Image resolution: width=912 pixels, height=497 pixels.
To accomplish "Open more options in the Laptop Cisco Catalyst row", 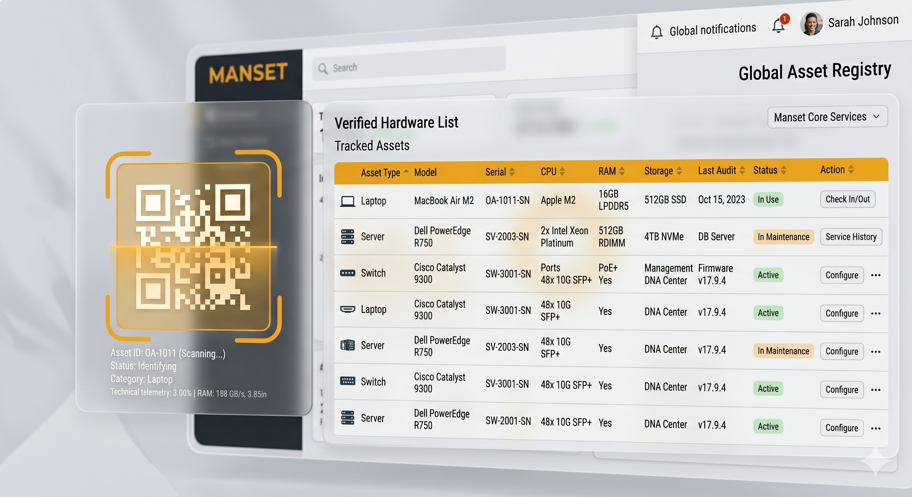I will (x=875, y=314).
